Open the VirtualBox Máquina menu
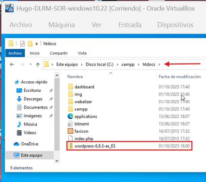This screenshot has height=182, width=206. pos(61,25)
